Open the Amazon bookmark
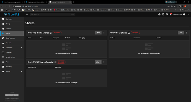The width and height of the screenshot is (191, 102). pos(36,10)
